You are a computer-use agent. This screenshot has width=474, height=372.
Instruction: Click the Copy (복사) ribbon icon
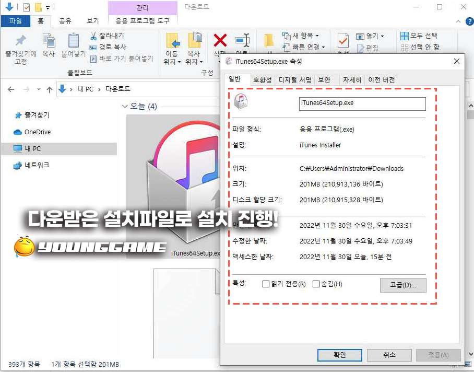point(49,41)
